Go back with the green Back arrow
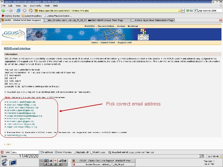The image size is (223, 167). pos(3,11)
